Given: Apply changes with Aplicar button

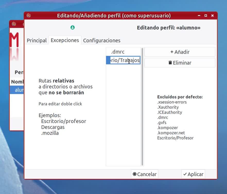Looking at the screenshot, I should (x=193, y=174).
